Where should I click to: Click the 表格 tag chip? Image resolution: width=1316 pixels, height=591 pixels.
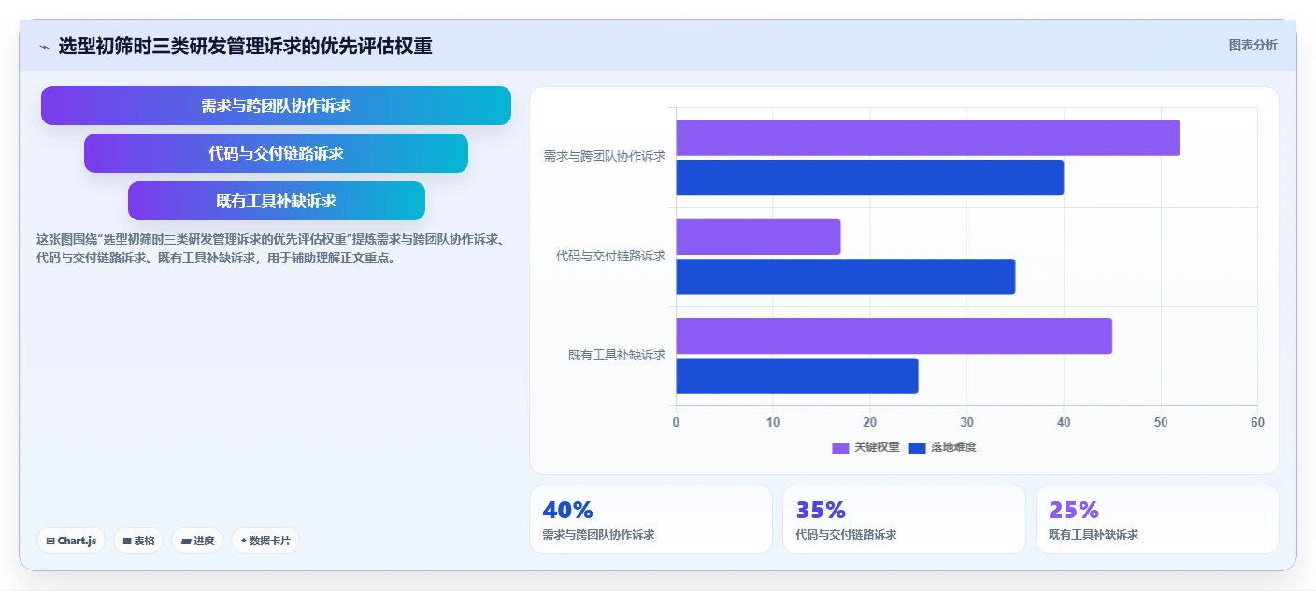point(138,541)
